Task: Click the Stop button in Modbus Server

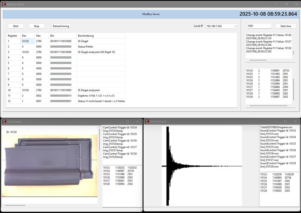Action: (x=36, y=26)
